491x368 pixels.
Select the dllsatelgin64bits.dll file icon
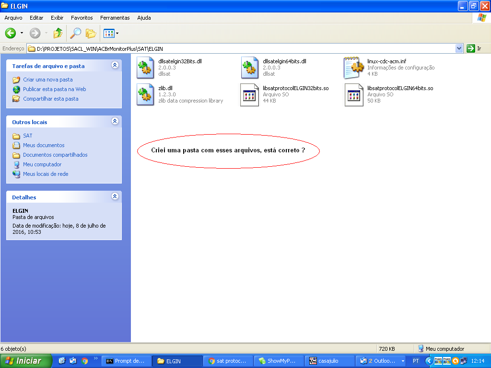(250, 67)
